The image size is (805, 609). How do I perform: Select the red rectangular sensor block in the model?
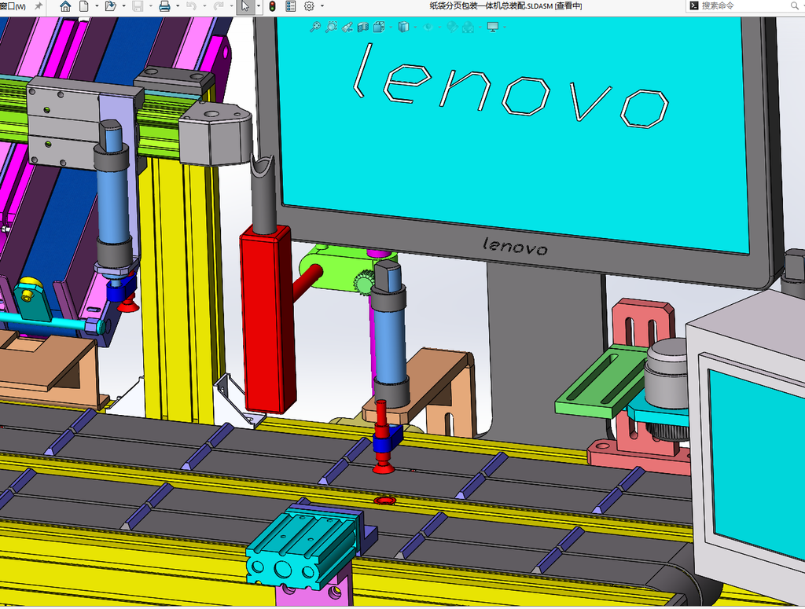(267, 318)
